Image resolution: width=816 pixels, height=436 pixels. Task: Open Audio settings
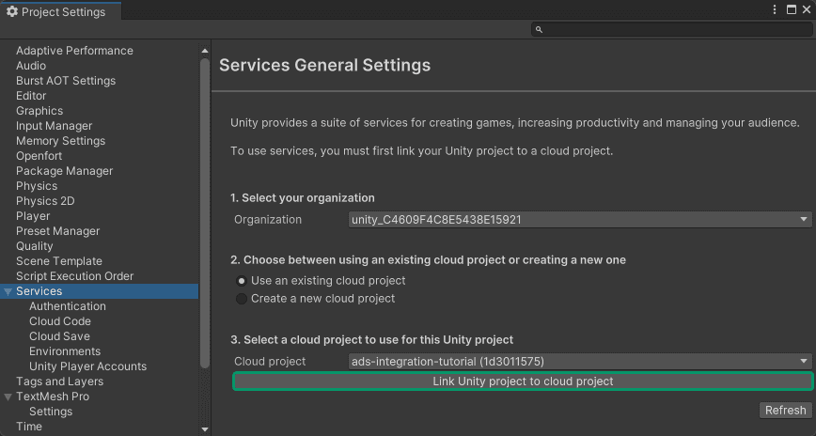click(x=31, y=66)
